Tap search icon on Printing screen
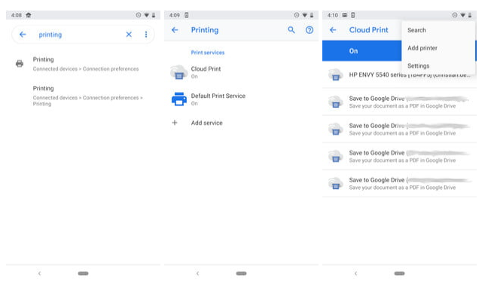 (x=291, y=30)
